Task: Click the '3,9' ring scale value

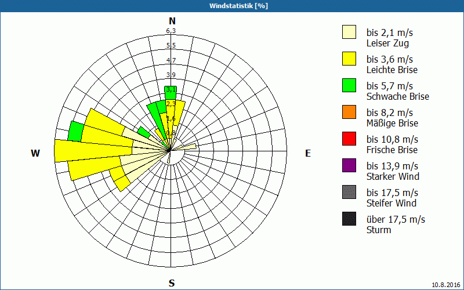Action: 171,75
